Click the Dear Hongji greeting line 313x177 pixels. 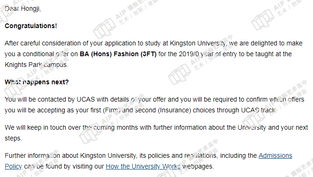[x=23, y=8]
